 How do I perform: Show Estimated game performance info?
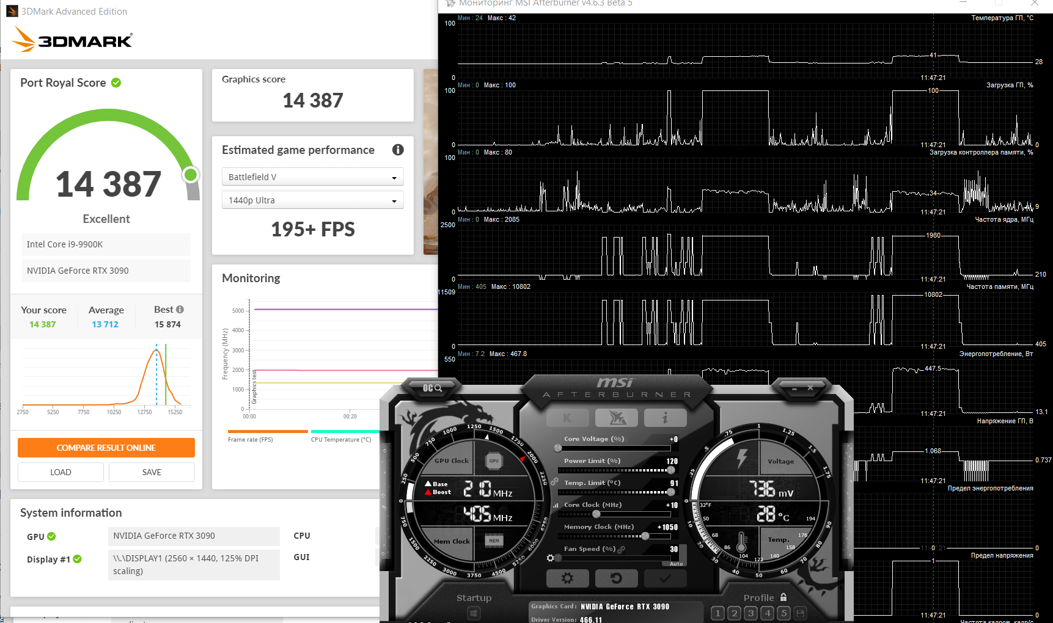coord(398,150)
